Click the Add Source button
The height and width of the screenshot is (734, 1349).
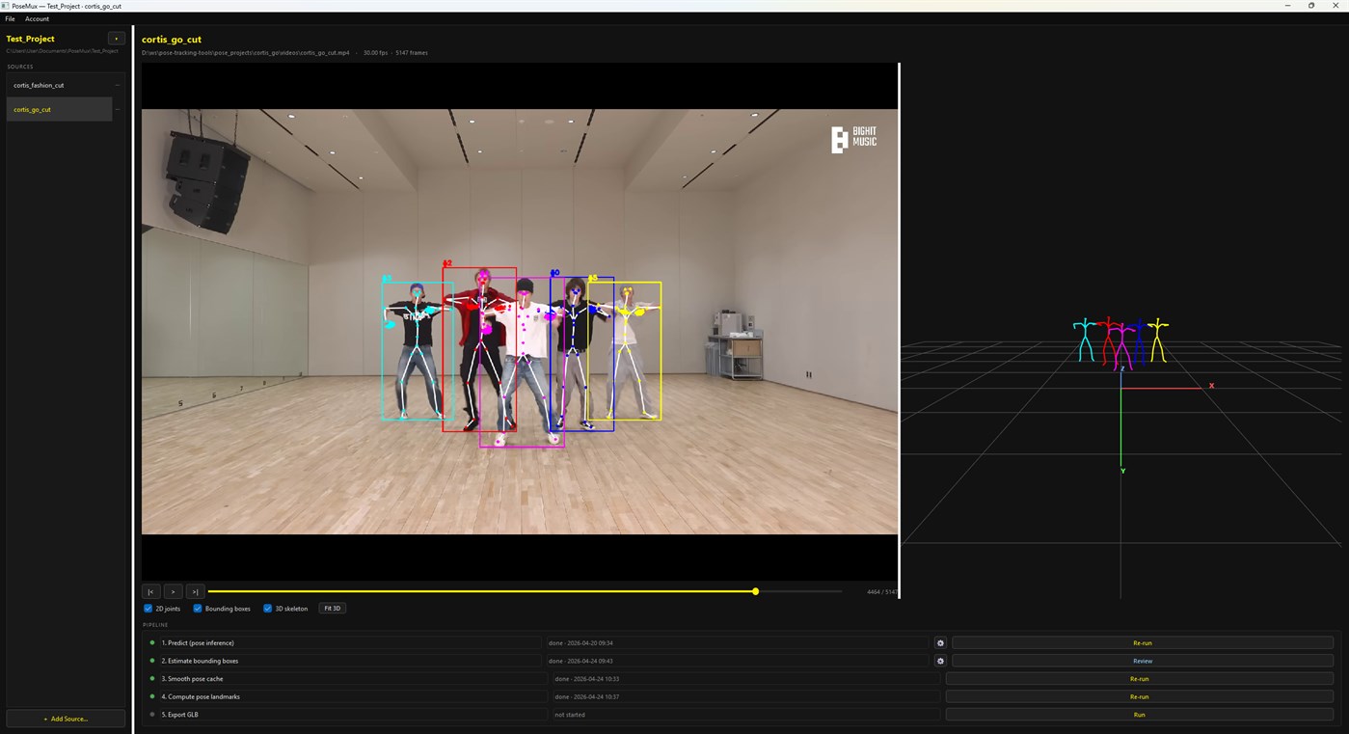tap(66, 719)
